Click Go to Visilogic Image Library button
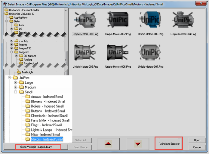The image size is (209, 154). [x=36, y=147]
